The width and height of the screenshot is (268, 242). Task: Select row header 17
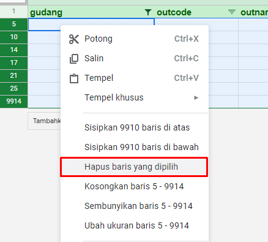pyautogui.click(x=13, y=63)
